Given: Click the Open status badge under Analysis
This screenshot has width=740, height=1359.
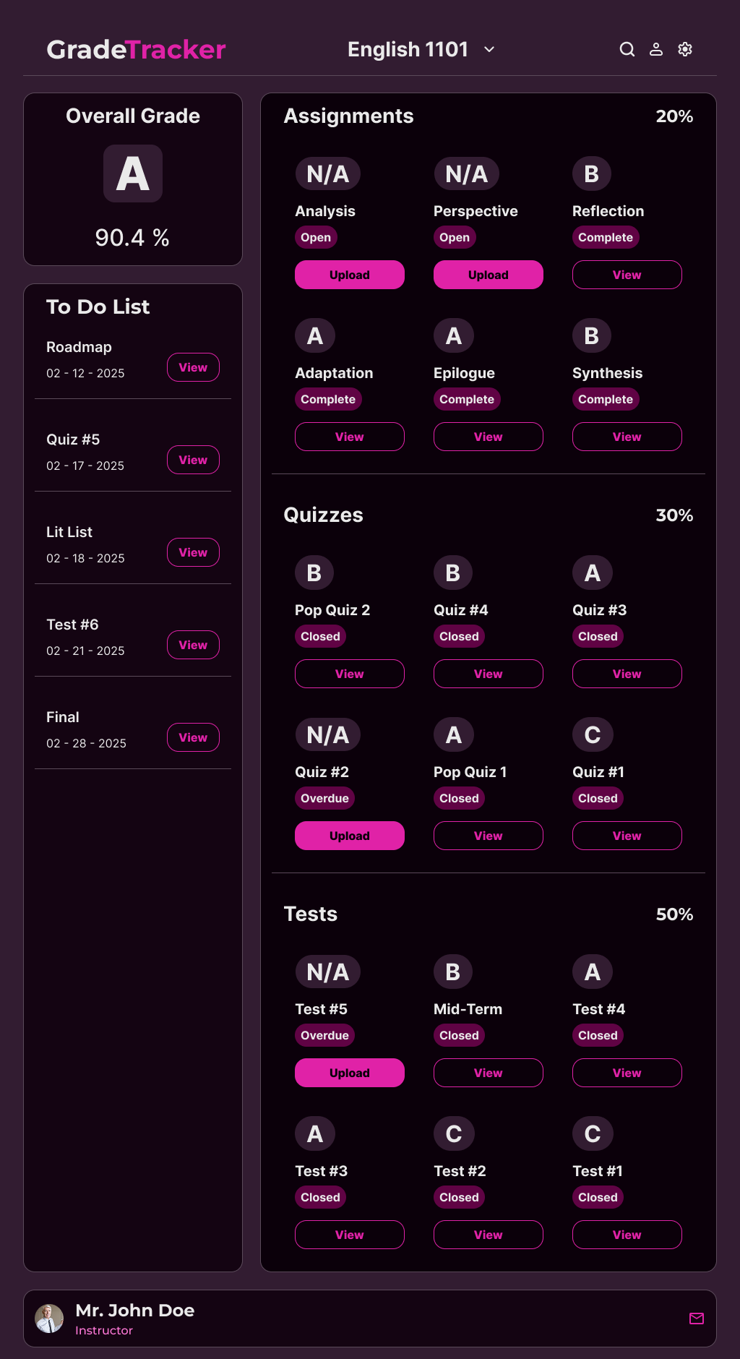Looking at the screenshot, I should (x=316, y=237).
